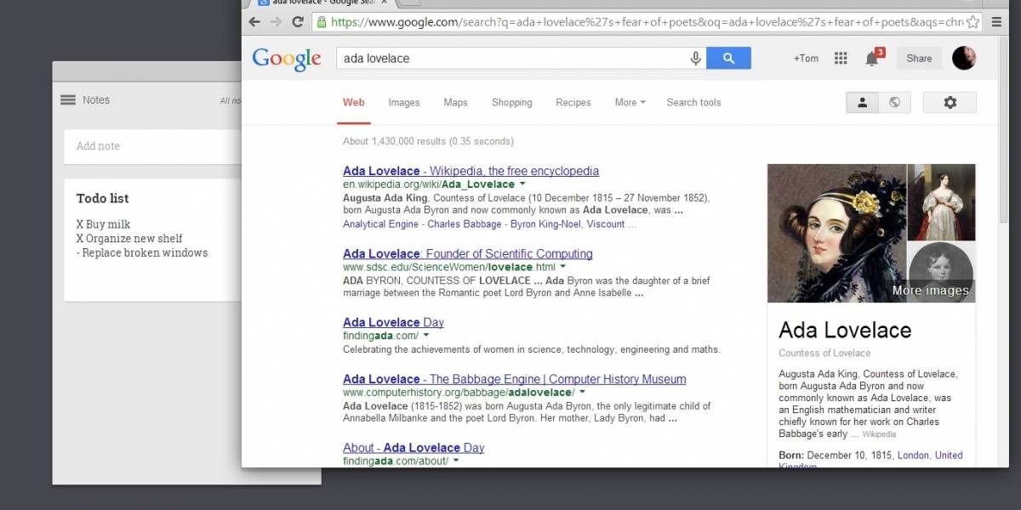
Task: Open the notifications bell
Action: point(873,58)
